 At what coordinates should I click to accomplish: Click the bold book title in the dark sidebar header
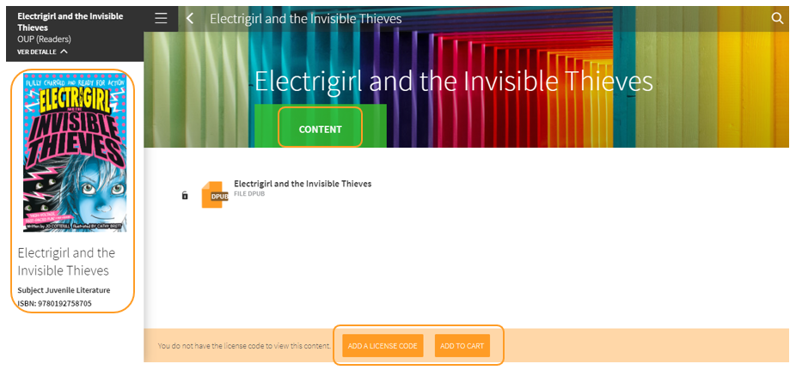[x=70, y=21]
